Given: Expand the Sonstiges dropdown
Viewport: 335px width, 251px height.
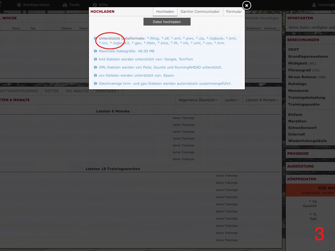Looking at the screenshot, I should [x=107, y=91].
